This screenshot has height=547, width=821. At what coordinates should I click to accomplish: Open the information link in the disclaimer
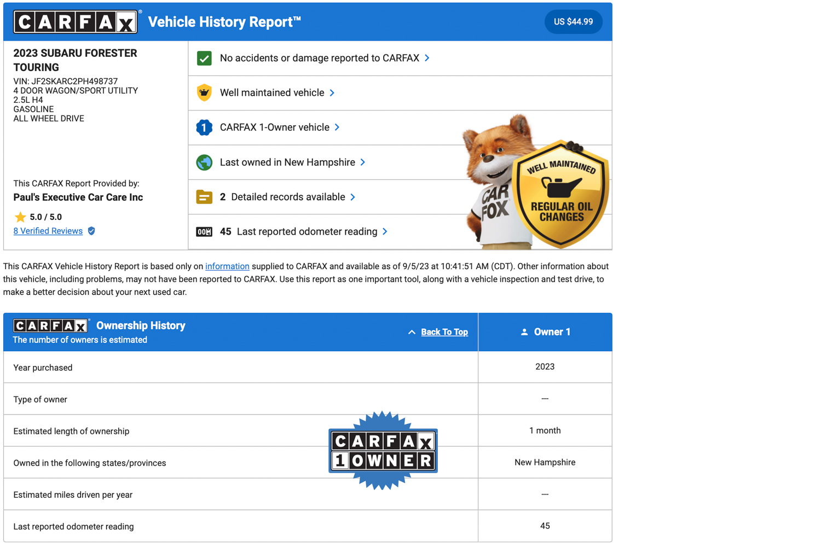227,266
